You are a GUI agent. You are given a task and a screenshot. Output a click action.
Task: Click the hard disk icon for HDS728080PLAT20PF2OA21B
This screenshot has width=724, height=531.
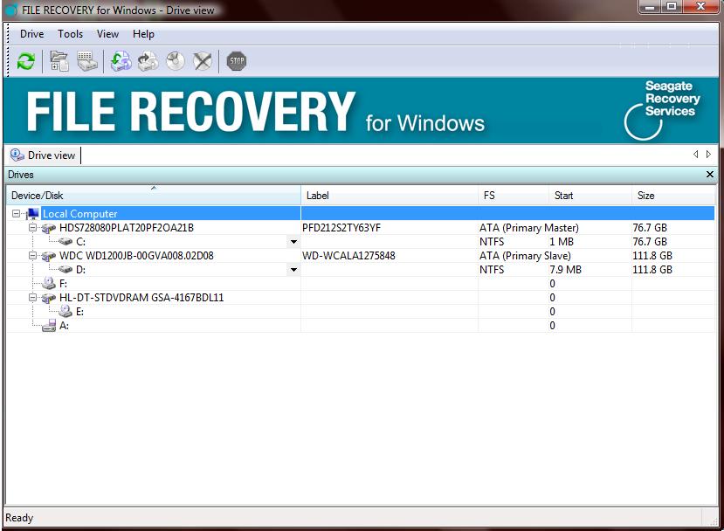tap(49, 228)
